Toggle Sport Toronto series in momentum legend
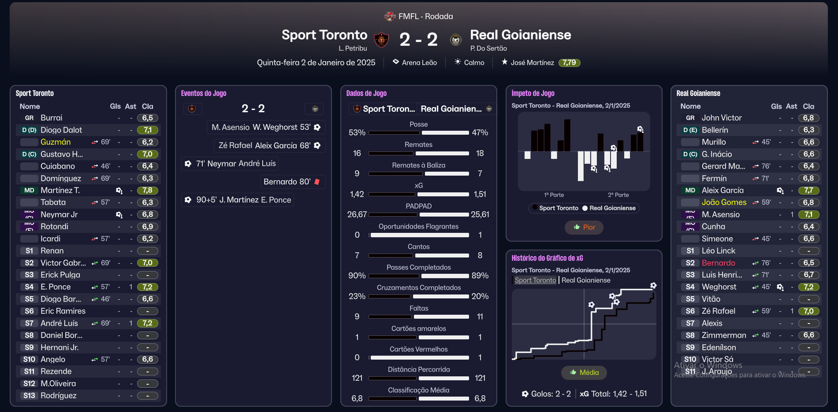This screenshot has height=412, width=838. (x=555, y=208)
